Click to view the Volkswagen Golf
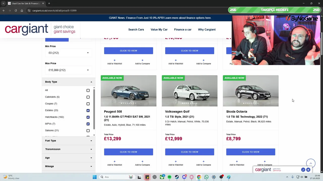This screenshot has width=323, height=181. pyautogui.click(x=190, y=152)
